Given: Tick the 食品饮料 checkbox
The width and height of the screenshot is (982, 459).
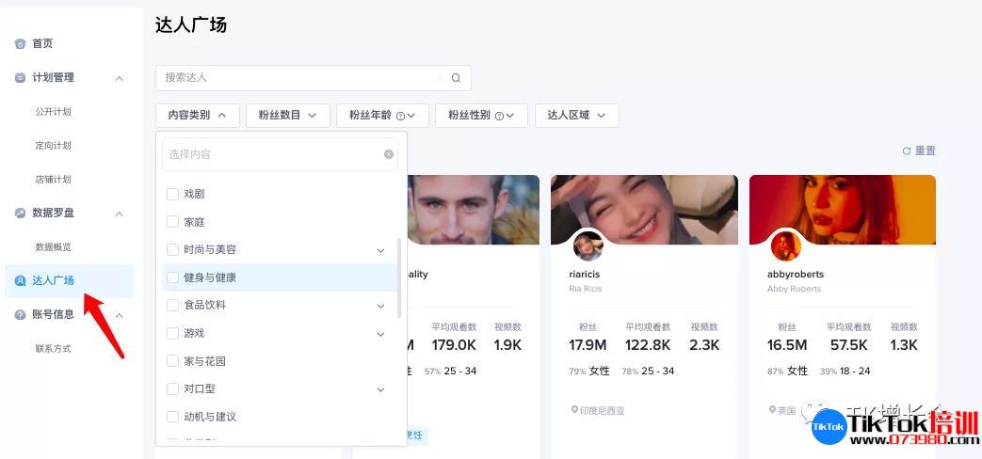Looking at the screenshot, I should 173,305.
